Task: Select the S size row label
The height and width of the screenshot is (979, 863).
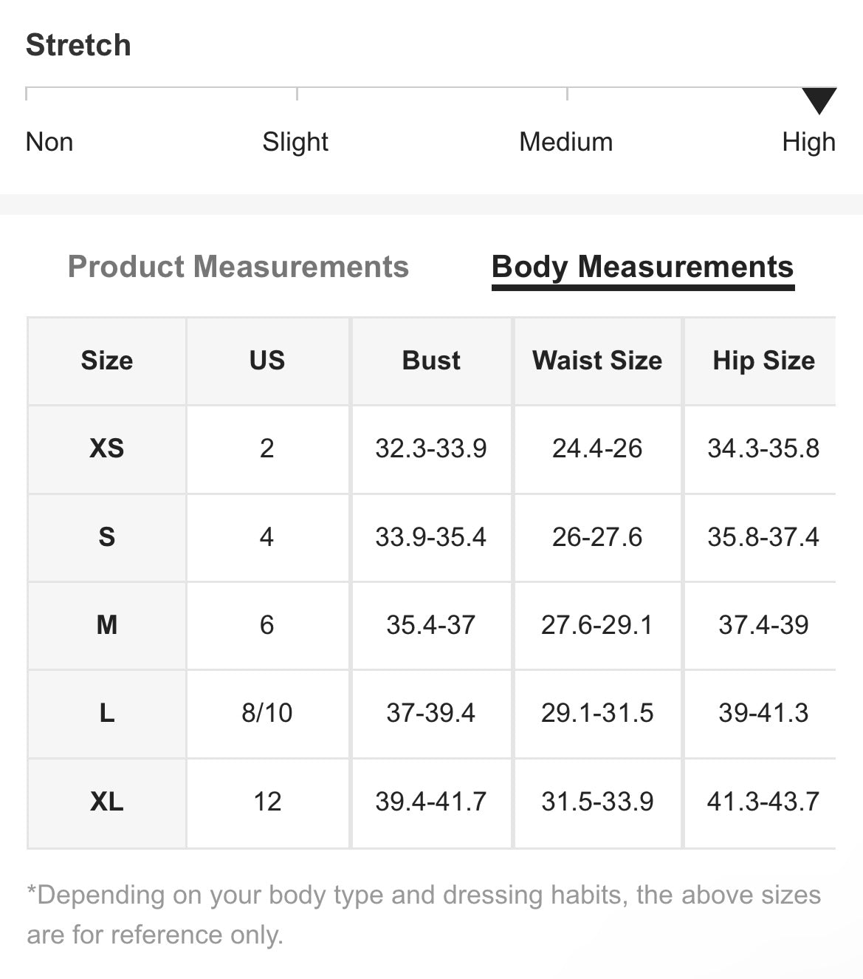Action: (107, 536)
